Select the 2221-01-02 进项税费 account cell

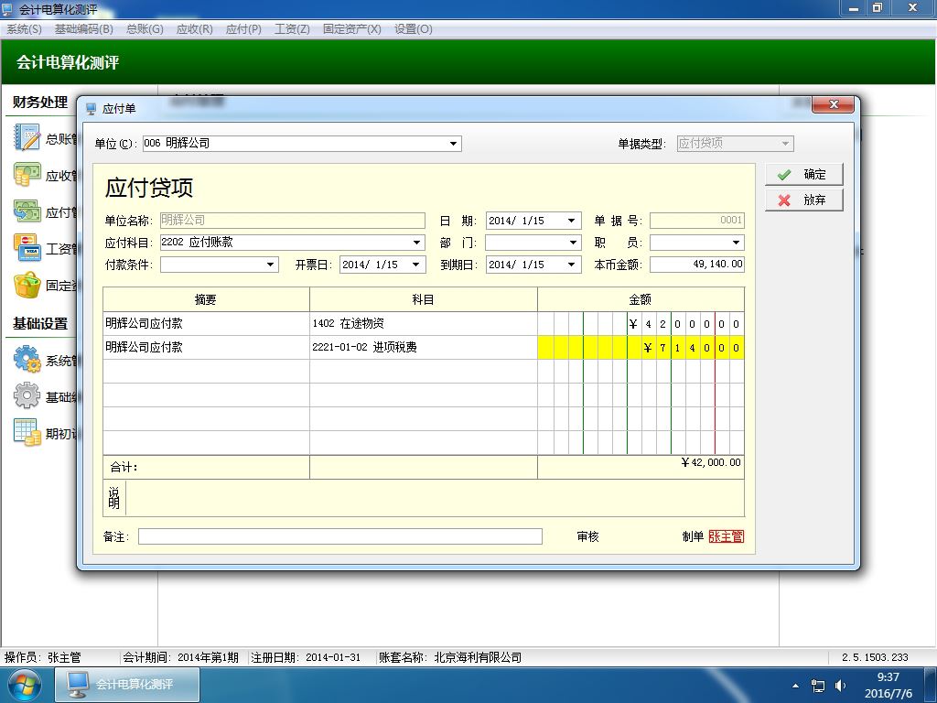[423, 347]
